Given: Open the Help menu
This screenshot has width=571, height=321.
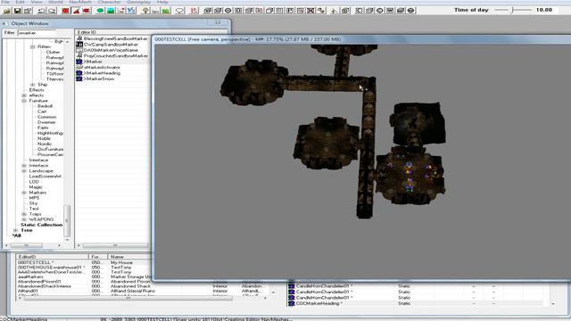Looking at the screenshot, I should (x=162, y=2).
